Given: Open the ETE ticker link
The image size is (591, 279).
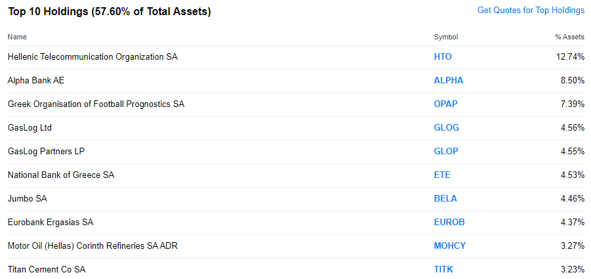Looking at the screenshot, I should pos(441,175).
